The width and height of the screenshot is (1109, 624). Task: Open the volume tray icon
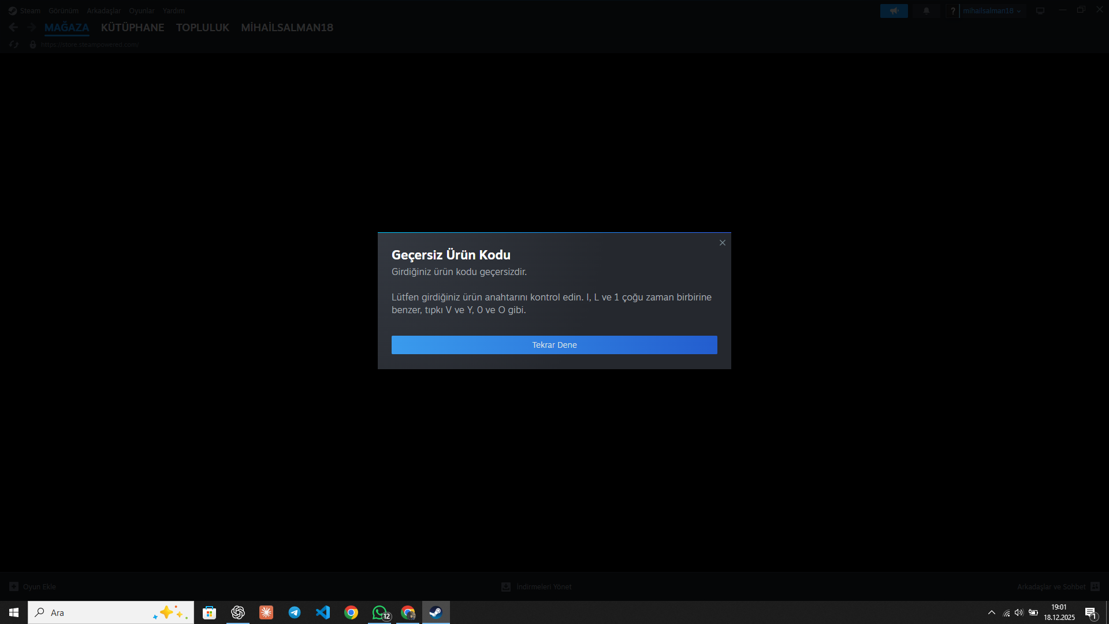pyautogui.click(x=1019, y=612)
